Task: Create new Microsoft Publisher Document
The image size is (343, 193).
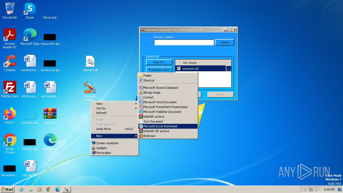Action: tap(168, 112)
